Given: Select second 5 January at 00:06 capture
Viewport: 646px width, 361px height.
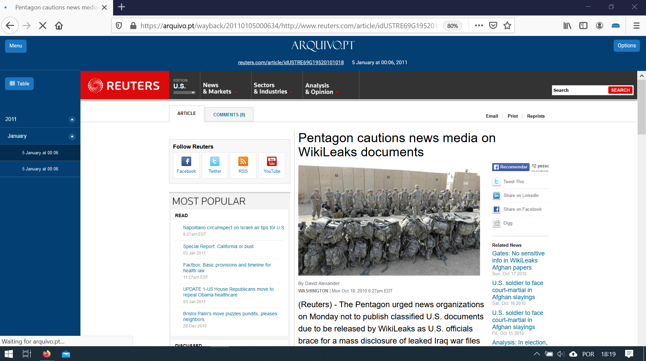Looking at the screenshot, I should tap(40, 169).
